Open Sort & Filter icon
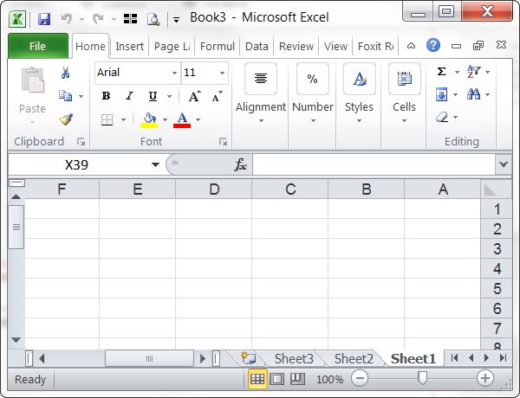This screenshot has width=520, height=398. [473, 72]
